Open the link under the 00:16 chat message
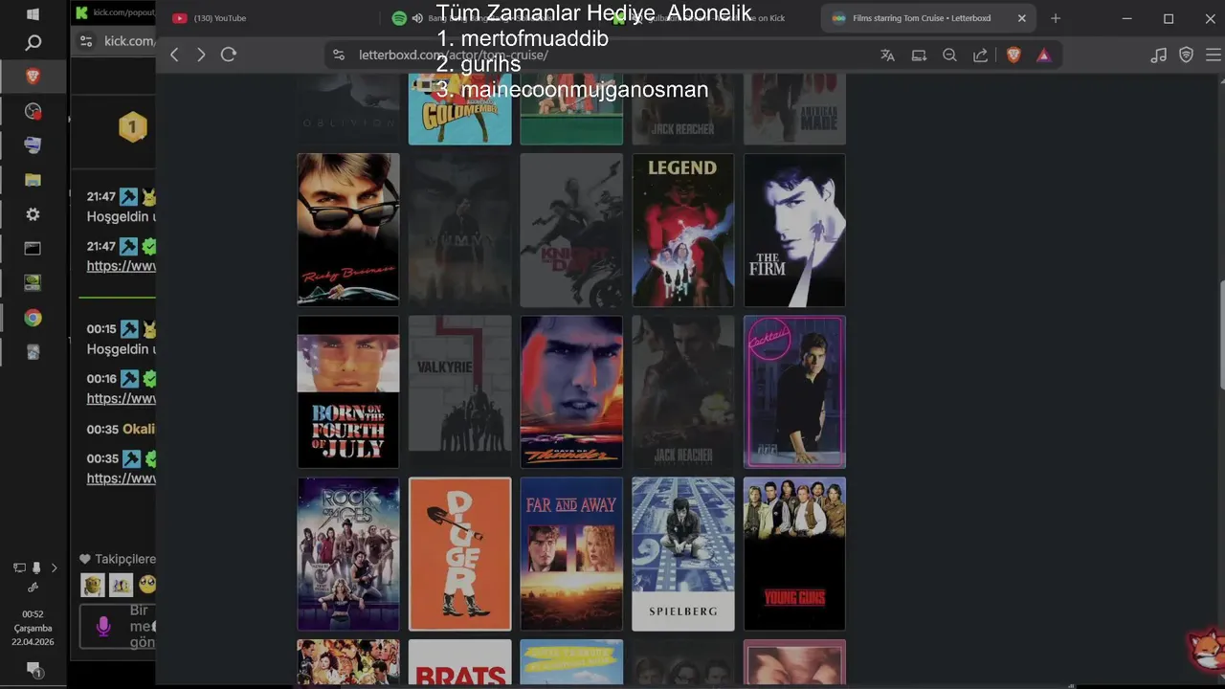1225x689 pixels. click(122, 398)
